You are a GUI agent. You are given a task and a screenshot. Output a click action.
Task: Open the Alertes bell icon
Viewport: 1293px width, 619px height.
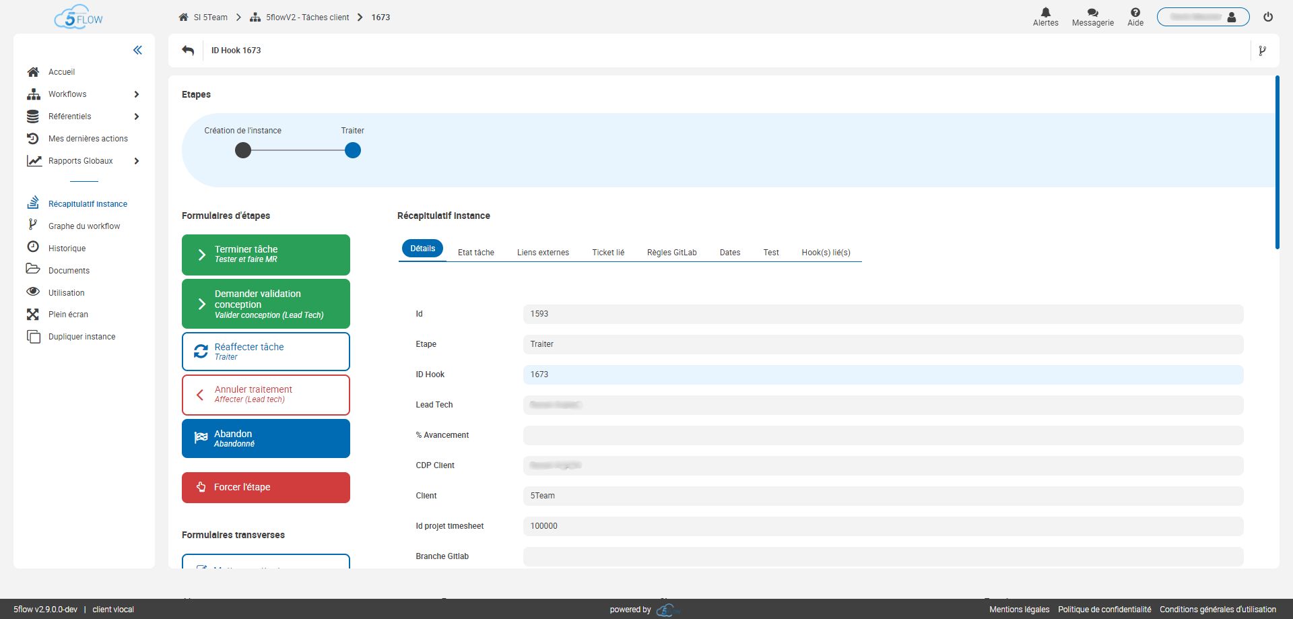coord(1045,12)
